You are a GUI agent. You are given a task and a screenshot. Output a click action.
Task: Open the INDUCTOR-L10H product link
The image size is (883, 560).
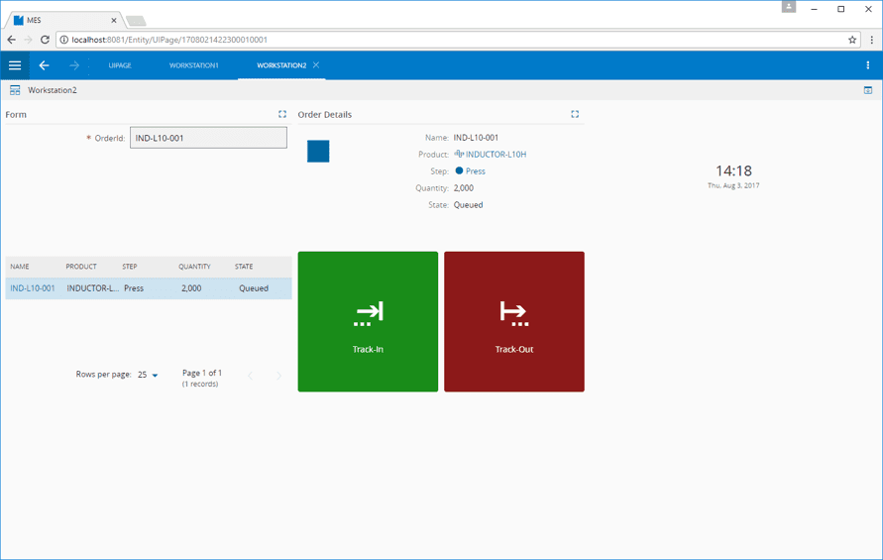pos(496,155)
